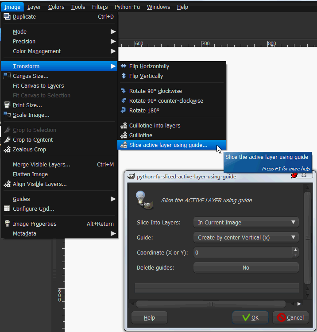This screenshot has width=317, height=332.
Task: Click the Image Properties lightbulb icon
Action: point(7,224)
